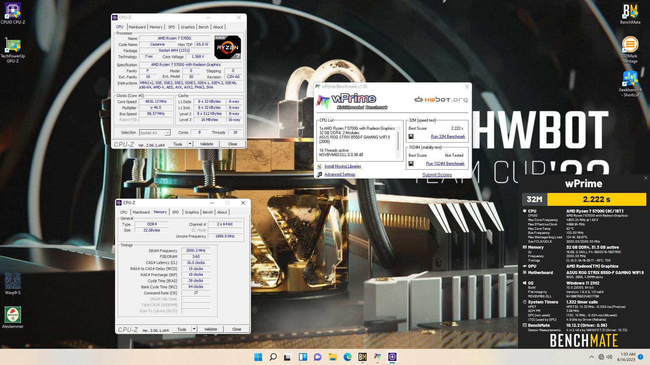650x365 pixels.
Task: Click Core Speed value 4830.13 MHz
Action: pyautogui.click(x=156, y=101)
